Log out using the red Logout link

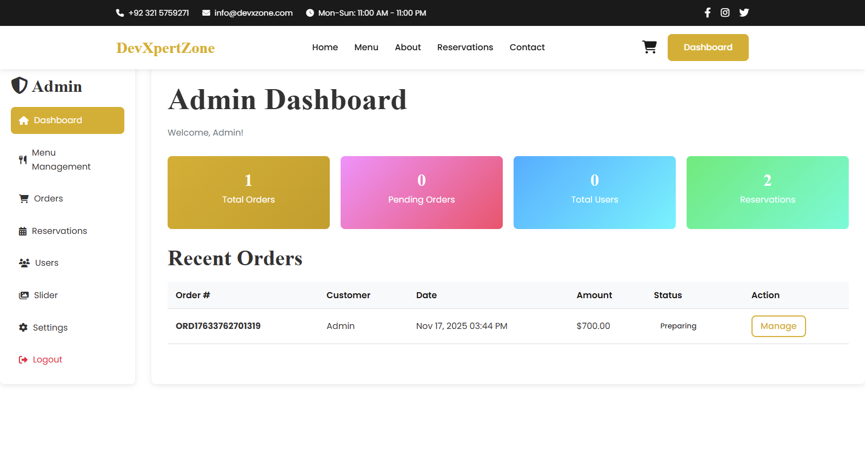pos(47,360)
